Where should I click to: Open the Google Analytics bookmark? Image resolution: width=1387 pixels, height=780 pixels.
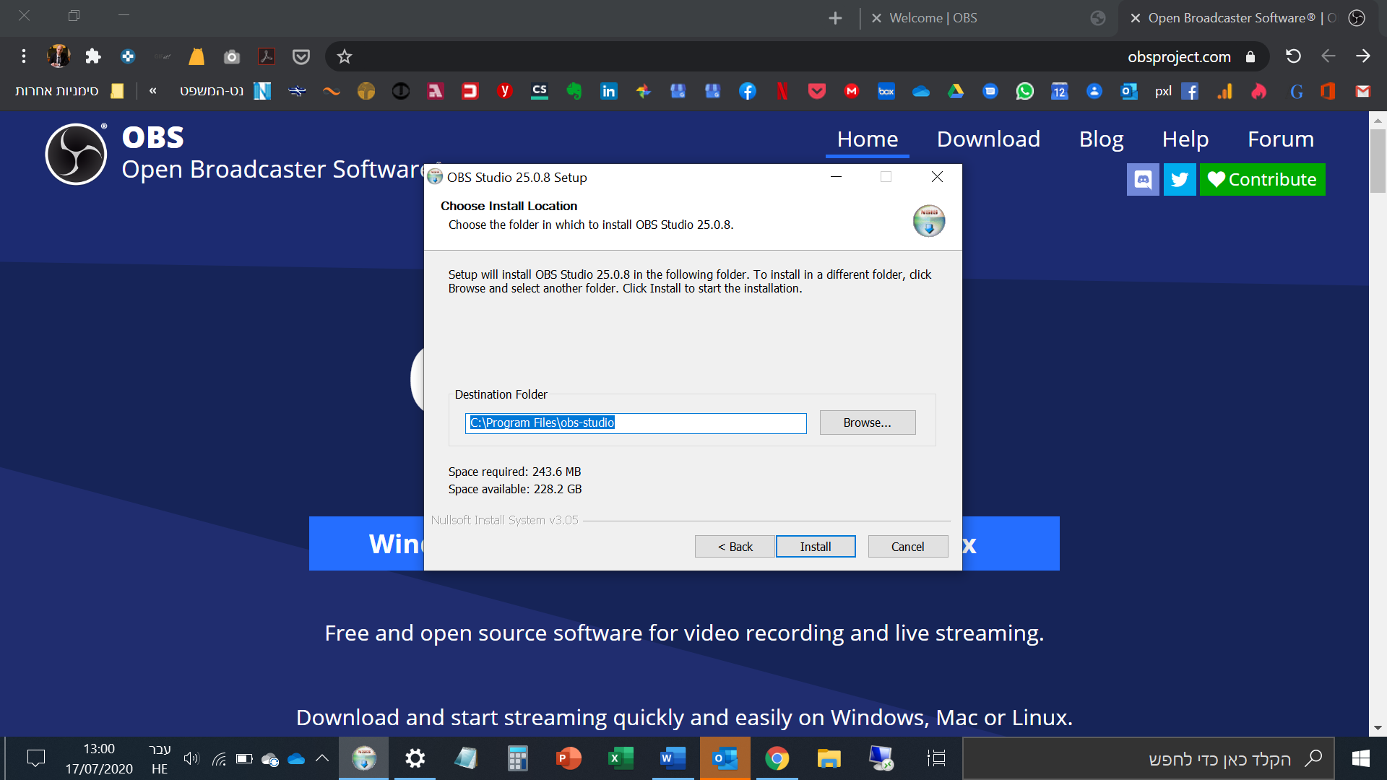pos(1224,91)
